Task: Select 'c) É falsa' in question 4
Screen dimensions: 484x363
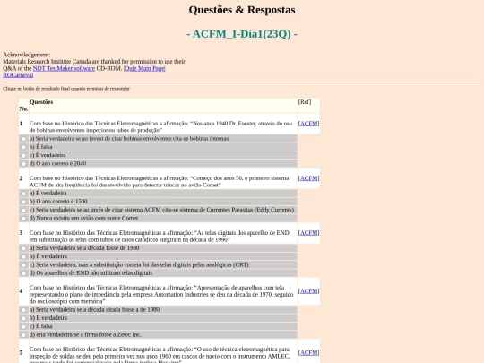Action: coord(23,326)
